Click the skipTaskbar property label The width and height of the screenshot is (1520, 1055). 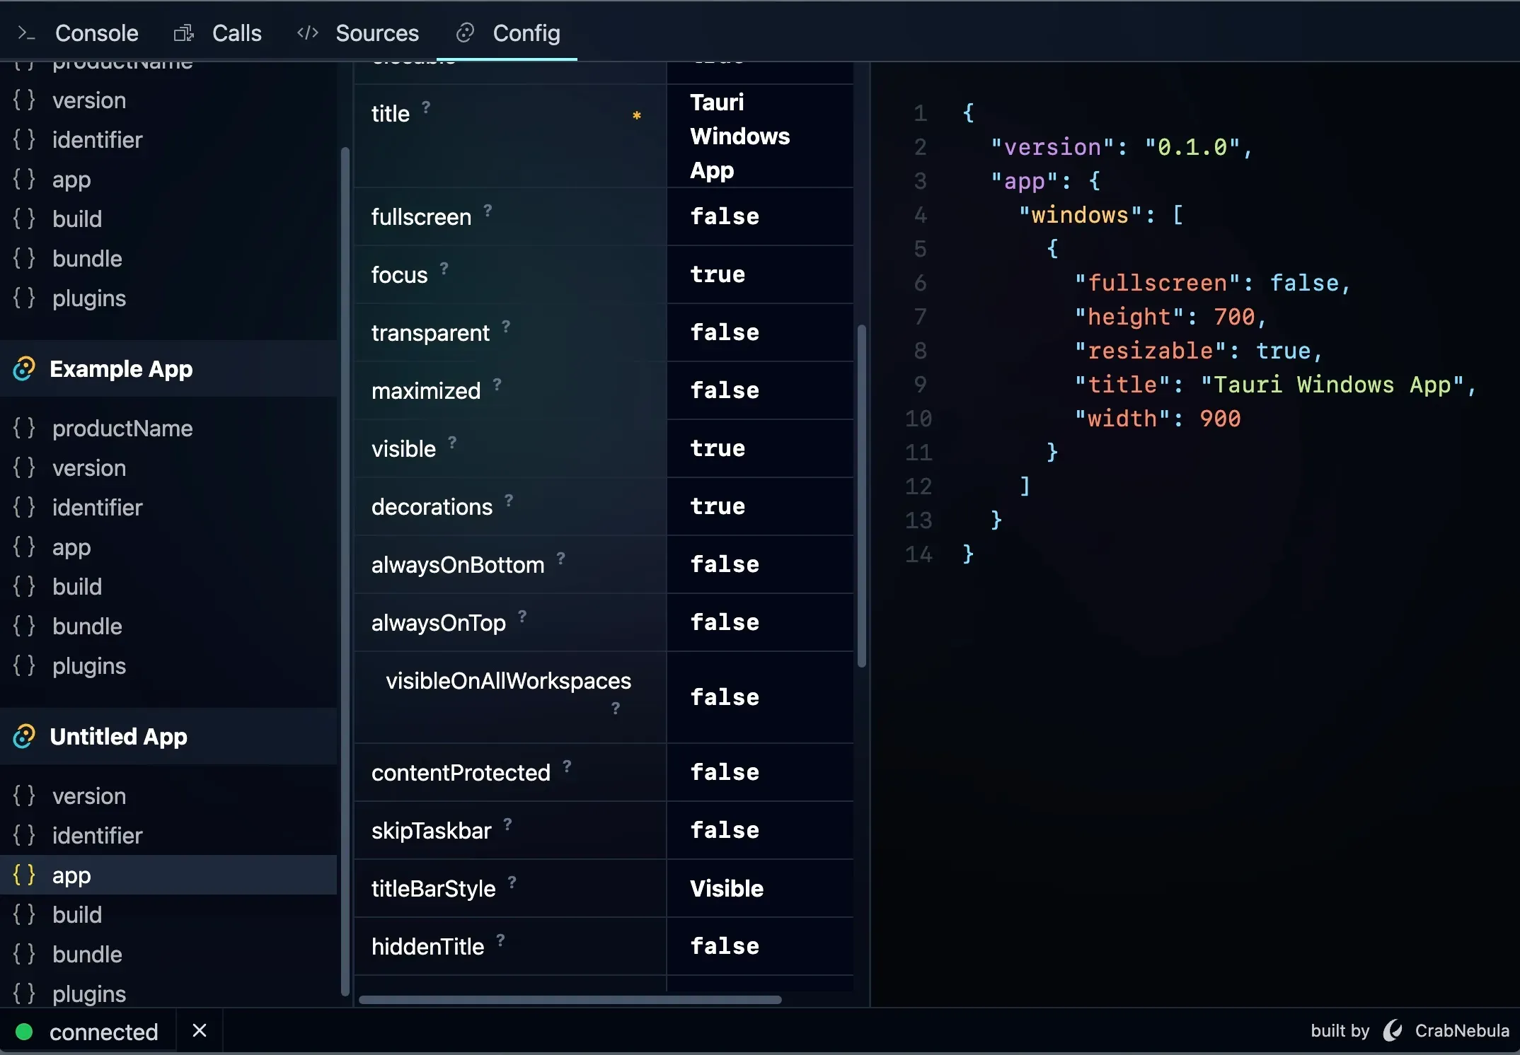[431, 830]
